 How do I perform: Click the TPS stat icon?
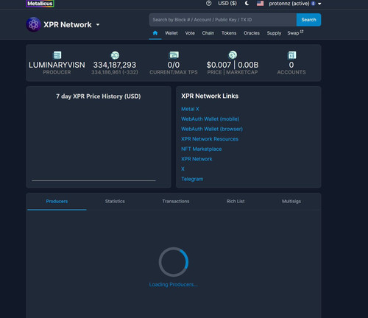pyautogui.click(x=174, y=54)
